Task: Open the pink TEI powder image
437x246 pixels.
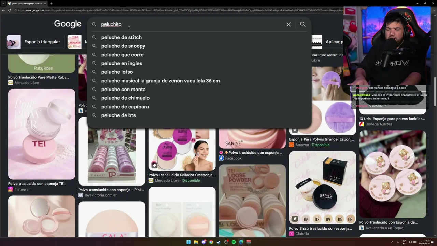Action: (x=42, y=134)
